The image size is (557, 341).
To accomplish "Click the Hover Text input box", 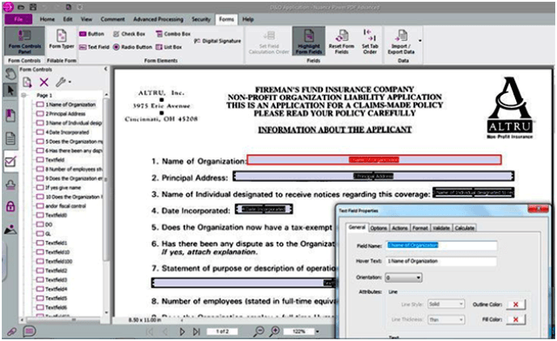I will coord(441,261).
